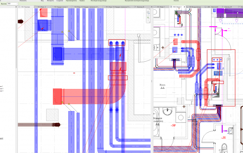This screenshot has width=243, height=153.
Task: Click the Вид ribbon panel label
Action: click(42, 1)
